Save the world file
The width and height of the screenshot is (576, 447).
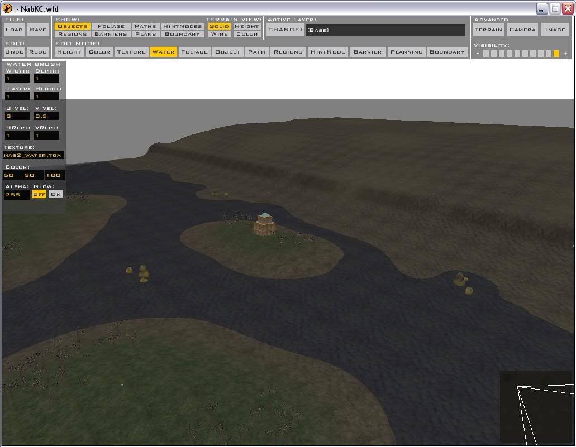pos(38,30)
